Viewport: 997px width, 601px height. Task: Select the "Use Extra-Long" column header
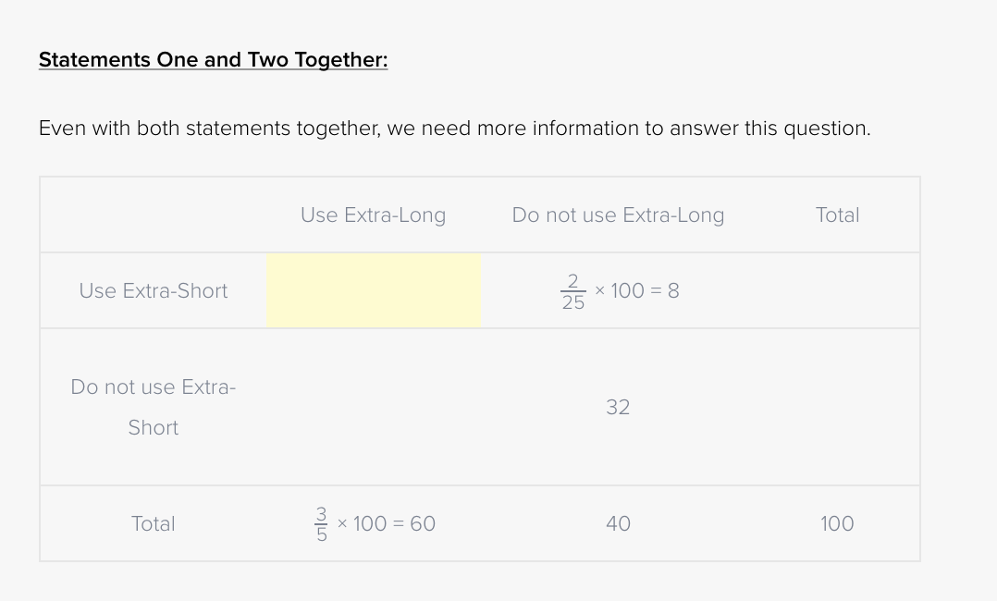pyautogui.click(x=373, y=215)
